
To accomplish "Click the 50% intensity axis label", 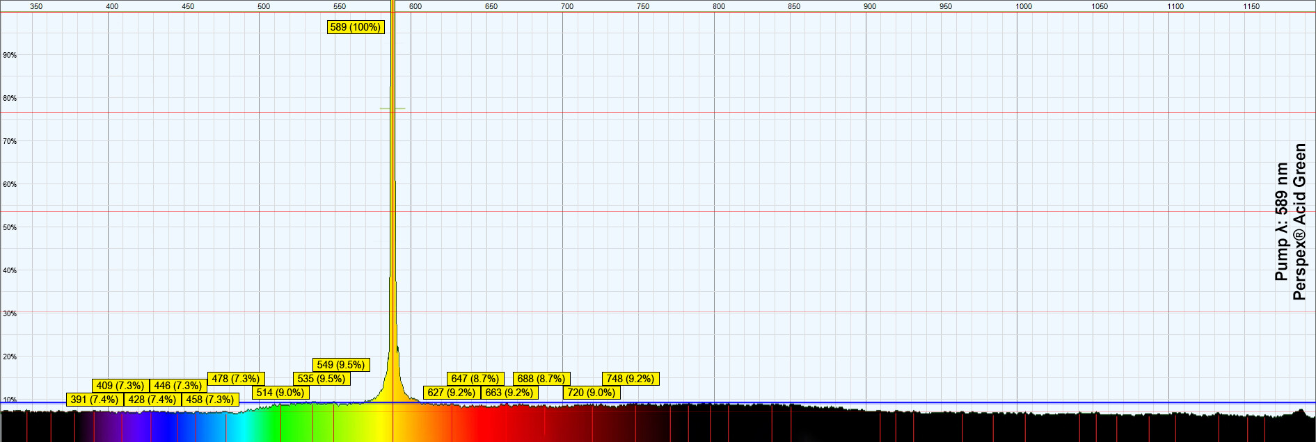I will click(10, 227).
